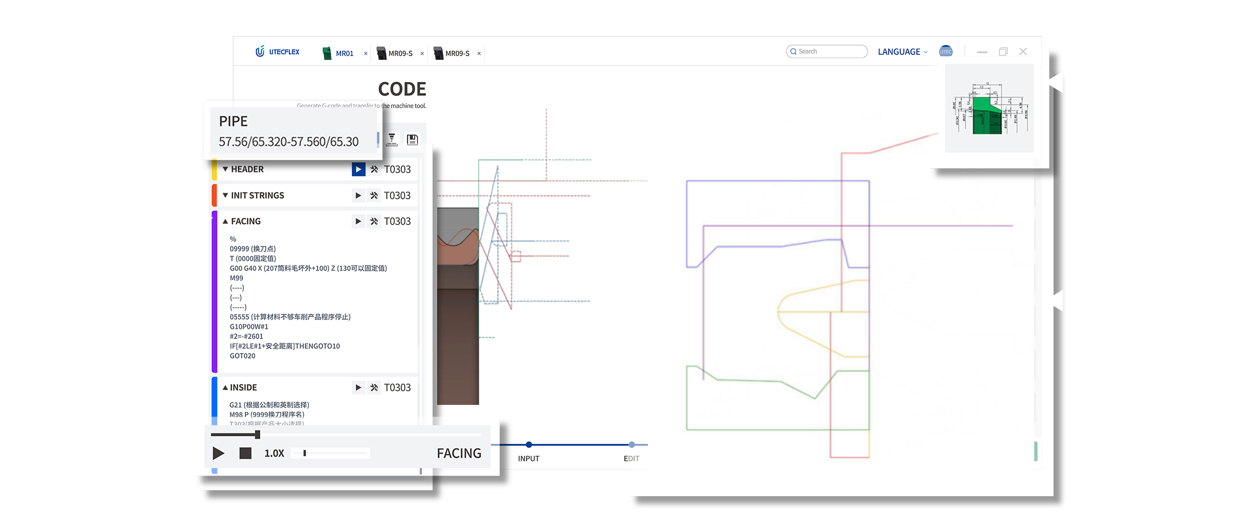Click the O9999 code line
Image resolution: width=1244 pixels, height=515 pixels.
253,249
